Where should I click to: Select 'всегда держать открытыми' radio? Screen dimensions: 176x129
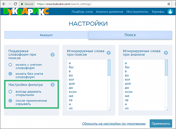pos(10,92)
